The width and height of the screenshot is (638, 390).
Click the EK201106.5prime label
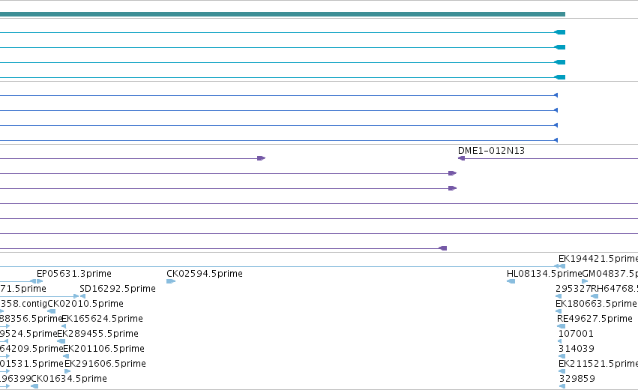point(103,349)
